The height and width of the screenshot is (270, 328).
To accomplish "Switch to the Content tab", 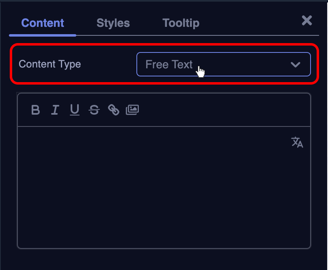I will 43,23.
